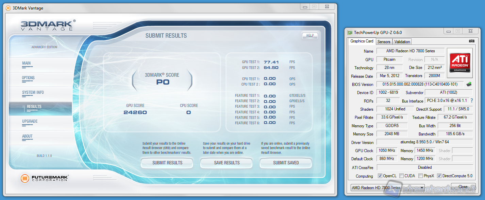Click the Bus Interface question mark
485x200 pixels.
[472, 101]
